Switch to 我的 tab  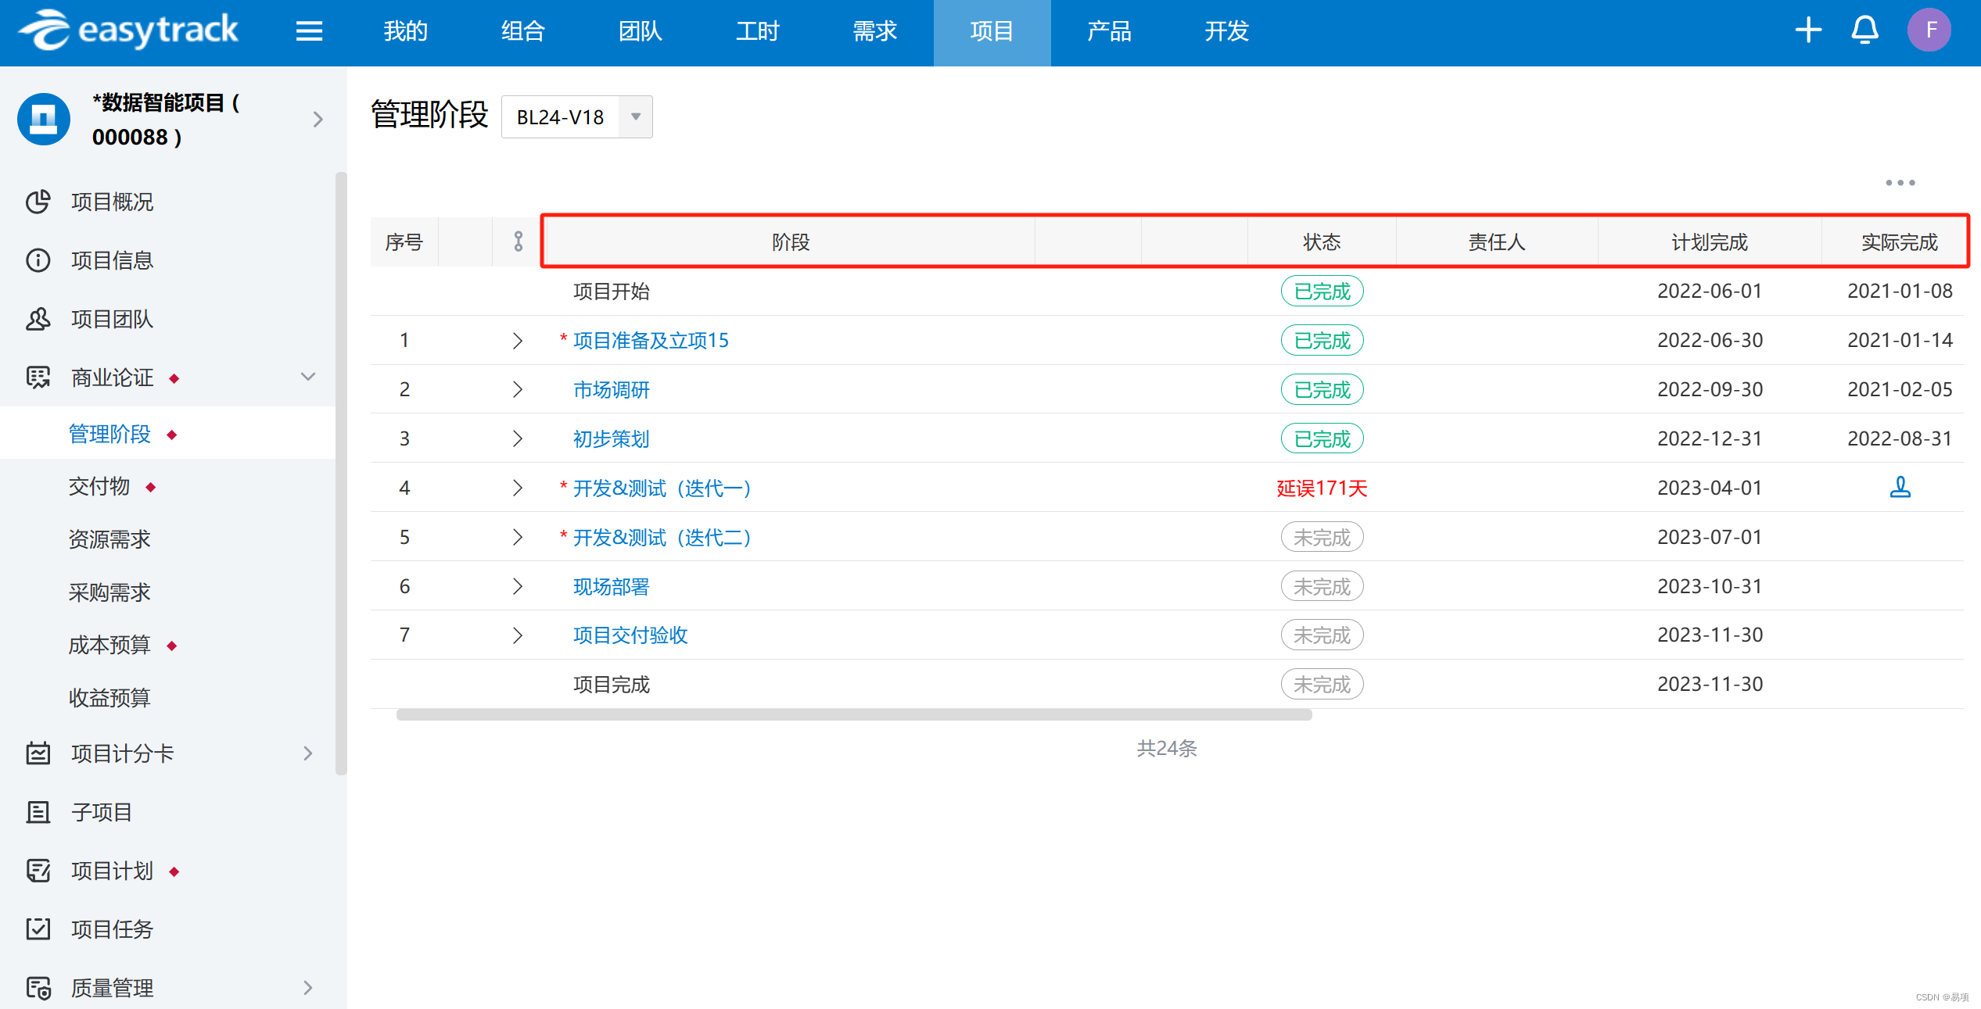coord(405,31)
